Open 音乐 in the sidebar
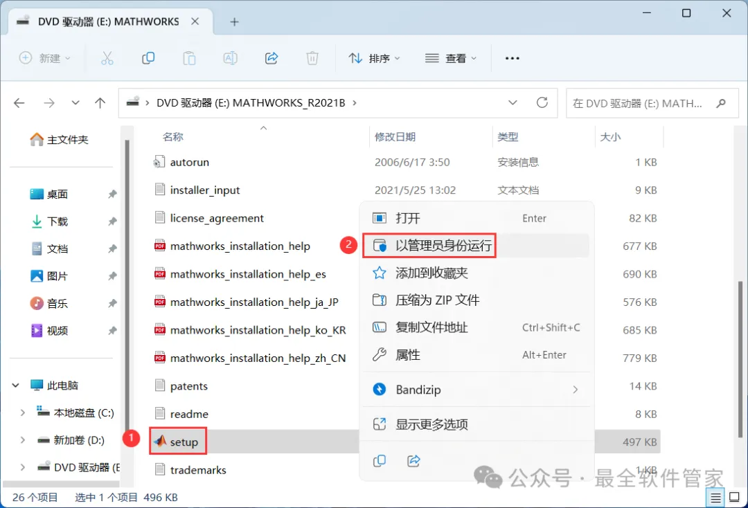 coord(57,303)
